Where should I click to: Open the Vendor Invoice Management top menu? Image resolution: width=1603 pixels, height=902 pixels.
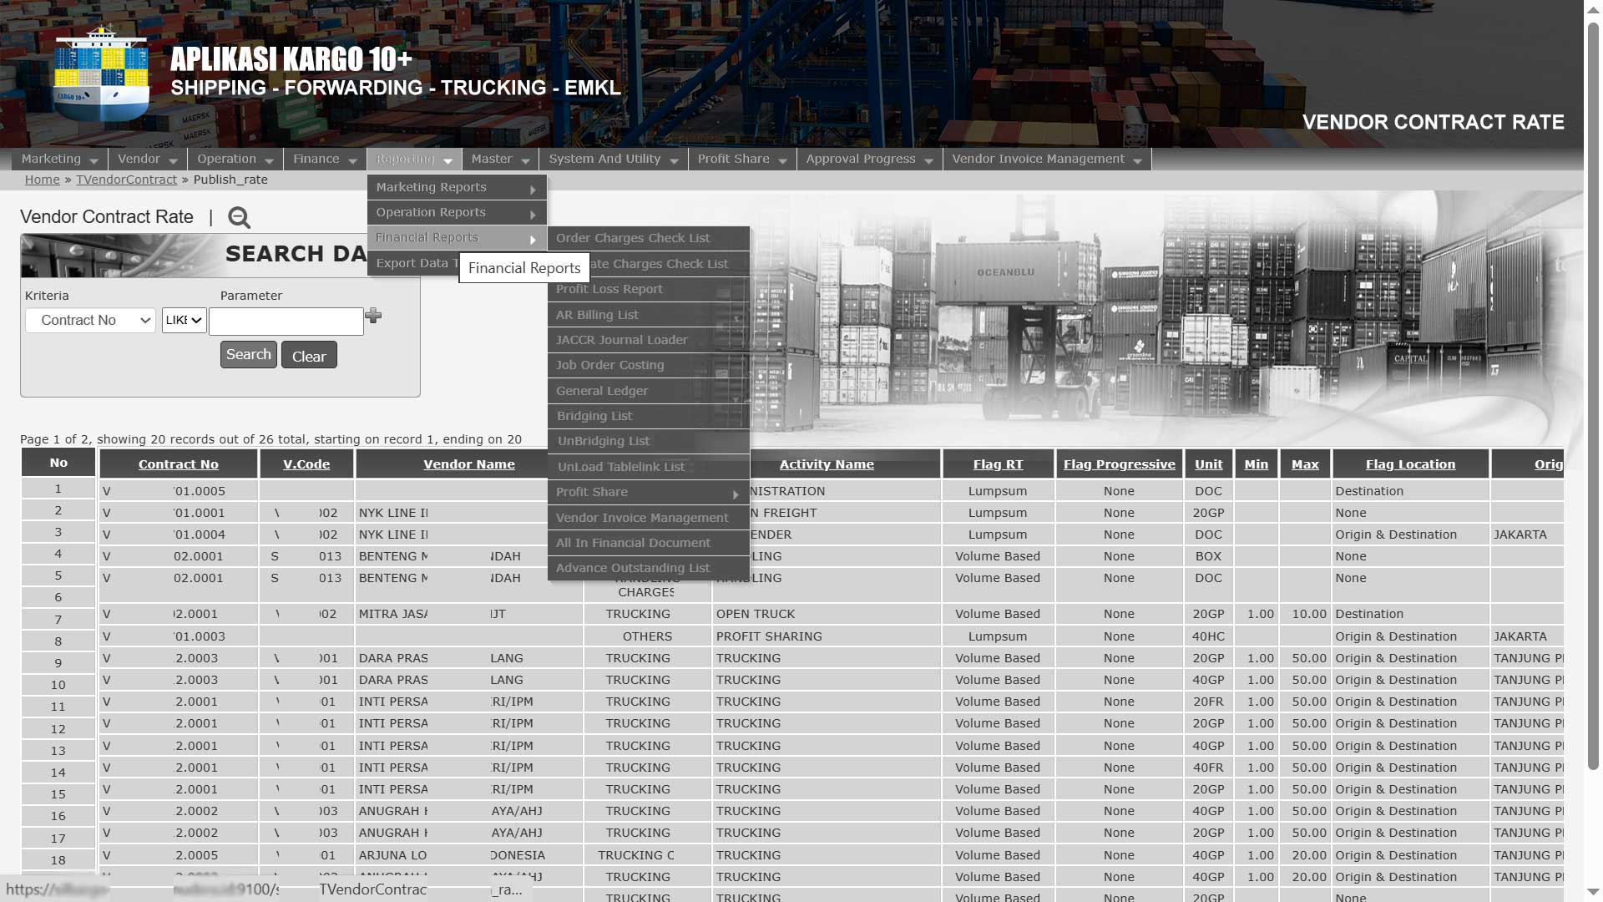pyautogui.click(x=1045, y=160)
